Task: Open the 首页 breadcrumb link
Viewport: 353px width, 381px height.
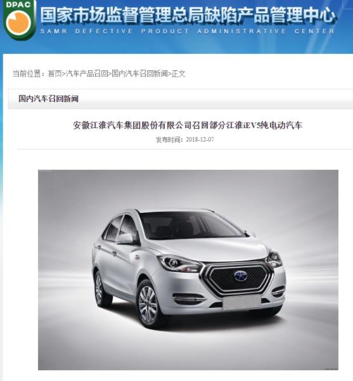Action: [x=55, y=74]
